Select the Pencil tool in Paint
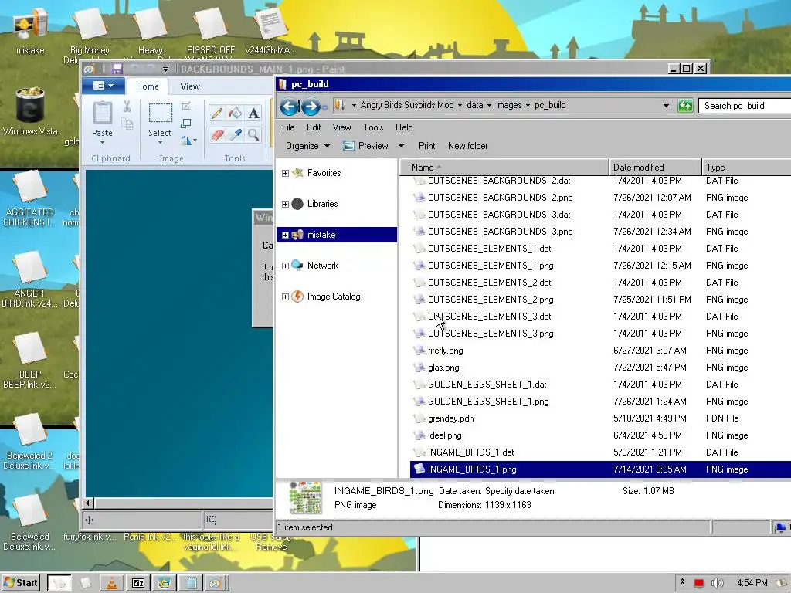Image resolution: width=791 pixels, height=593 pixels. coord(217,113)
